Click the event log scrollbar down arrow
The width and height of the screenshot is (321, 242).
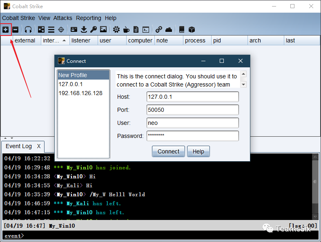pyautogui.click(x=315, y=216)
